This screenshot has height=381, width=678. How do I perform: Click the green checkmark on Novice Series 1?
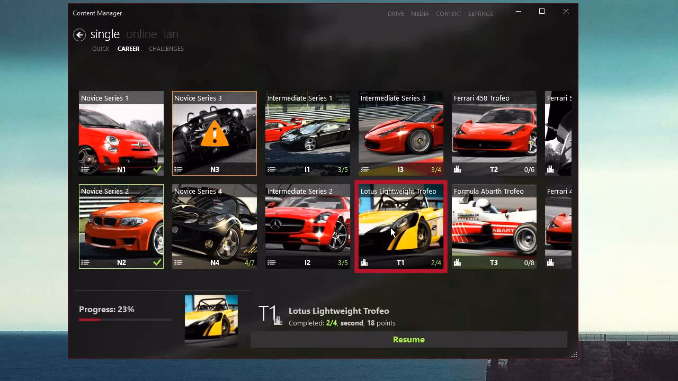pyautogui.click(x=157, y=169)
